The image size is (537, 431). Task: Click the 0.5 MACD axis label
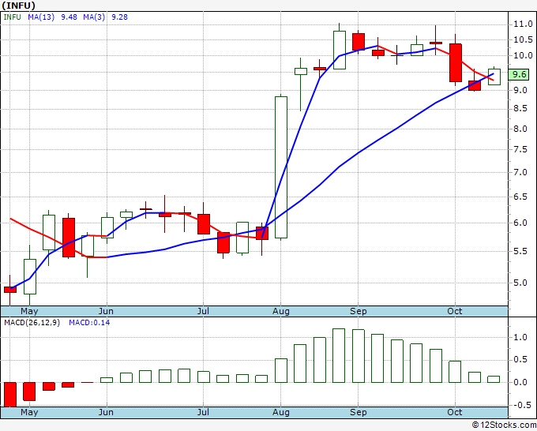(520, 359)
